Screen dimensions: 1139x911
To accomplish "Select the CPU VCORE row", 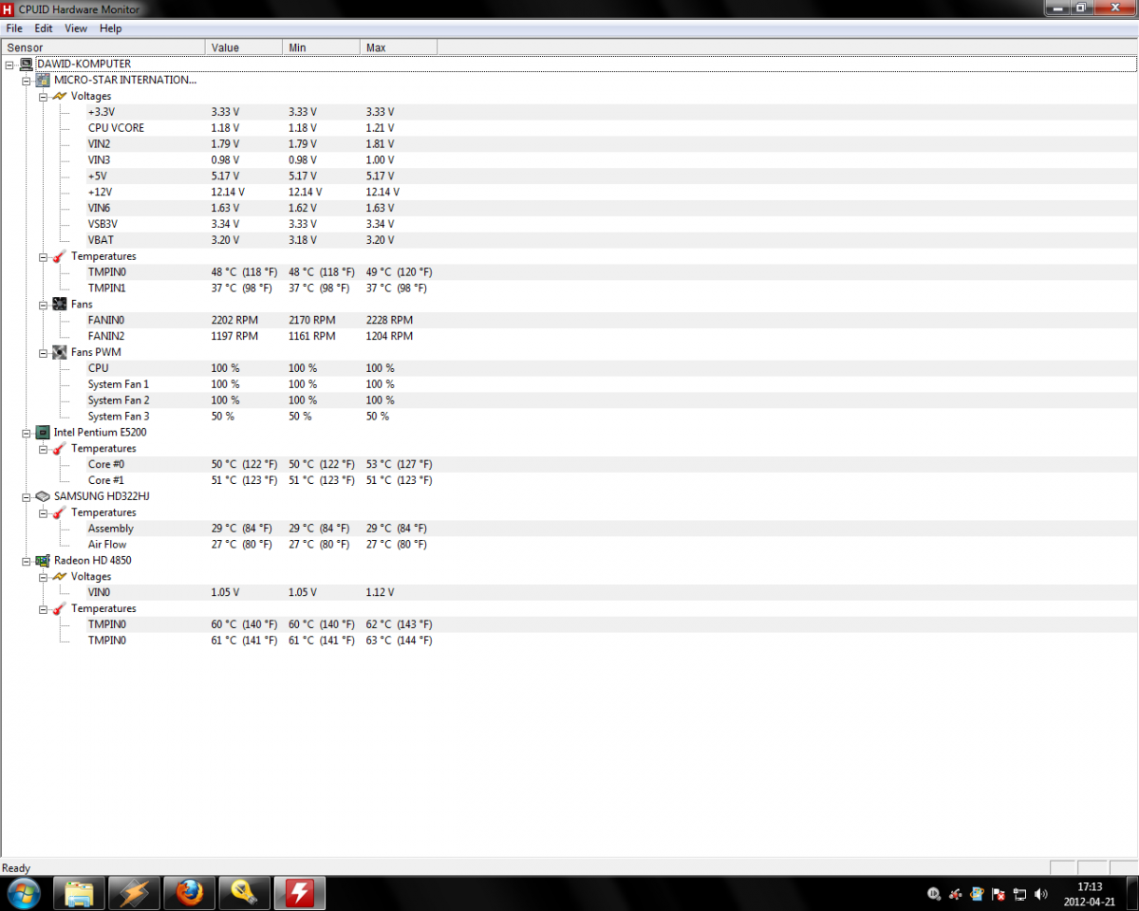I will 116,128.
